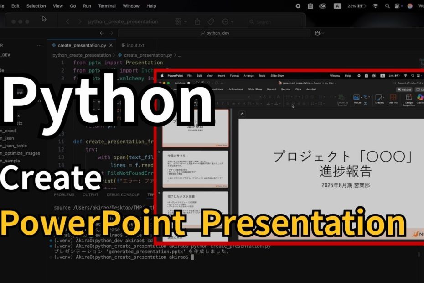This screenshot has width=424, height=283.
Task: Open the Drawing tool in PowerPoint
Action: click(379, 98)
